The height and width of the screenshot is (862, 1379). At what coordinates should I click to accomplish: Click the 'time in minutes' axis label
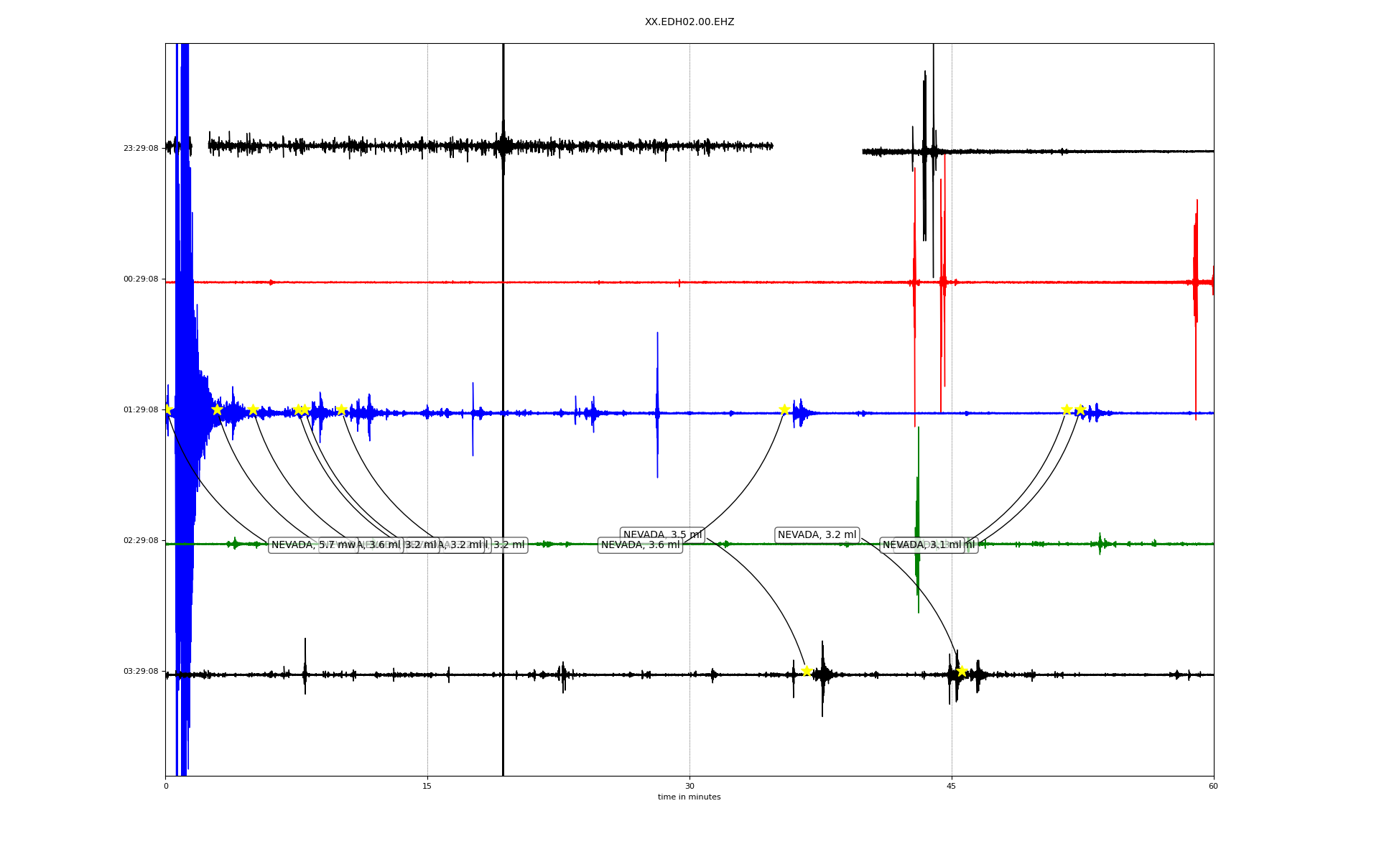[x=689, y=797]
